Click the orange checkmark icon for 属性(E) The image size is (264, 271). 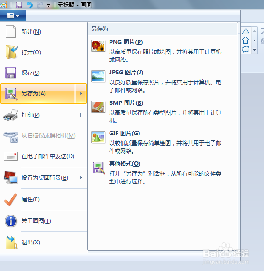coord(10,199)
